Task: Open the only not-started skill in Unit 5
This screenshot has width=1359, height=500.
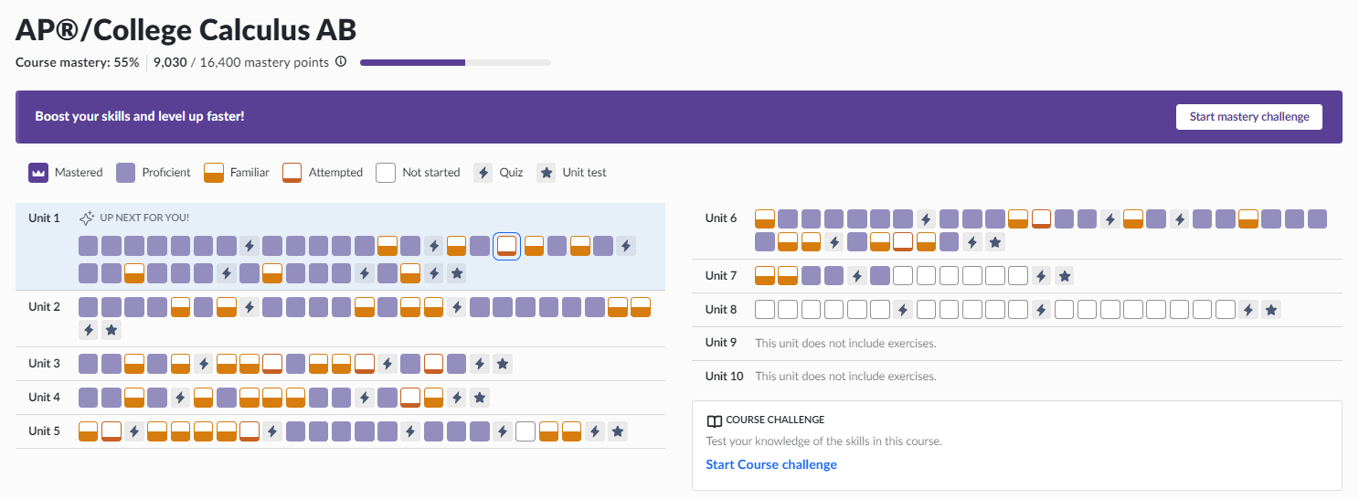Action: (526, 431)
